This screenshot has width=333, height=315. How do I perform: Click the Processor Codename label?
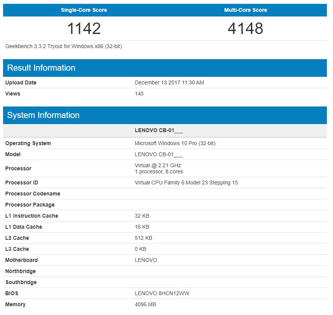[x=32, y=194]
